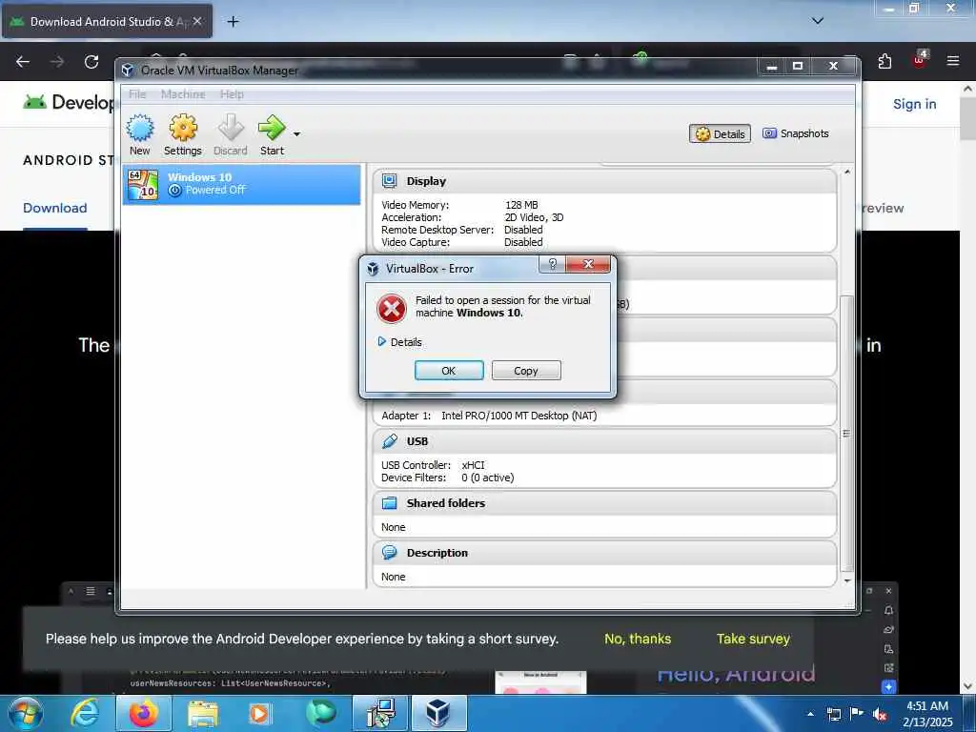
Task: Open the File menu in VirtualBox
Action: click(x=137, y=94)
